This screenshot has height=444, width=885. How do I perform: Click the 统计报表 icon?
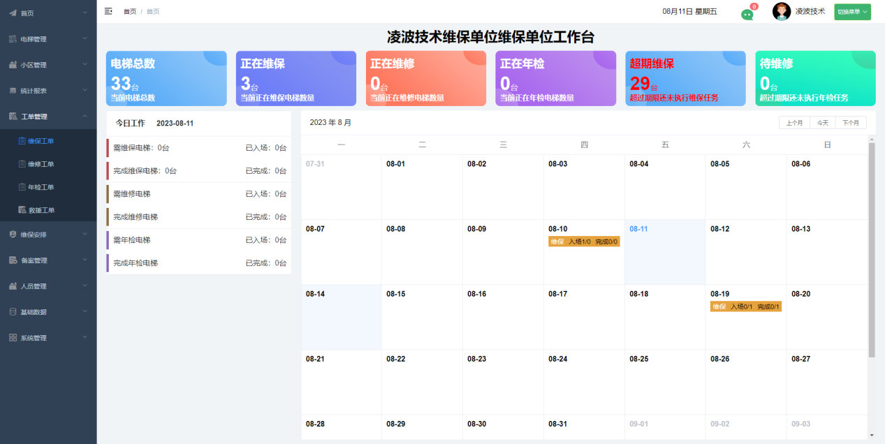click(x=13, y=91)
